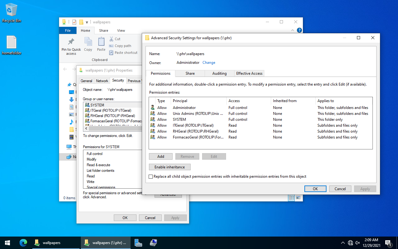The width and height of the screenshot is (398, 249).
Task: Select RHGeral in group or user names list
Action: pos(113,116)
